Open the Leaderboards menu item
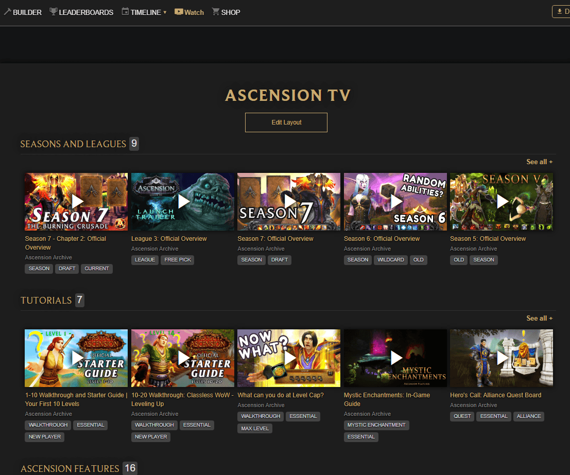 (85, 12)
